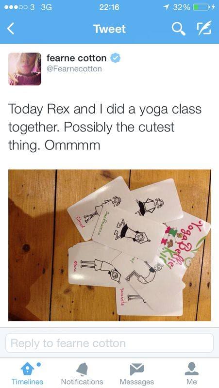Tap the signal strength dots
The height and width of the screenshot is (388, 219).
click(16, 7)
